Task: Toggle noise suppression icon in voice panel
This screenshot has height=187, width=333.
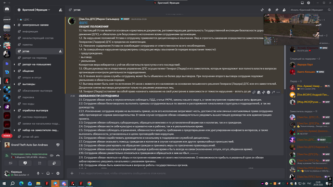Action: click(52, 155)
